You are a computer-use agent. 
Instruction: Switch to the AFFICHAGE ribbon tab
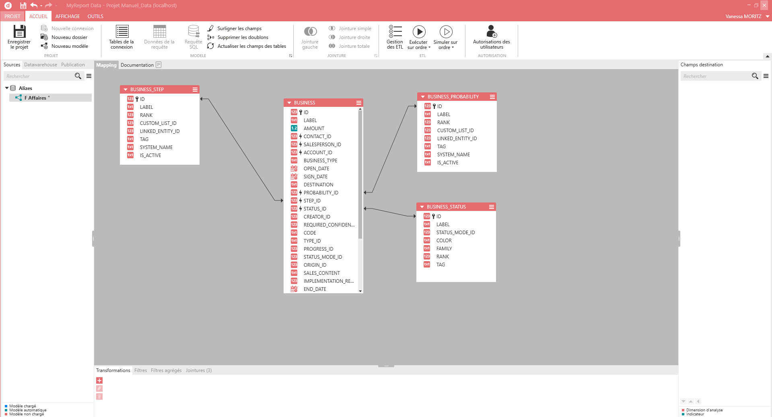(68, 16)
